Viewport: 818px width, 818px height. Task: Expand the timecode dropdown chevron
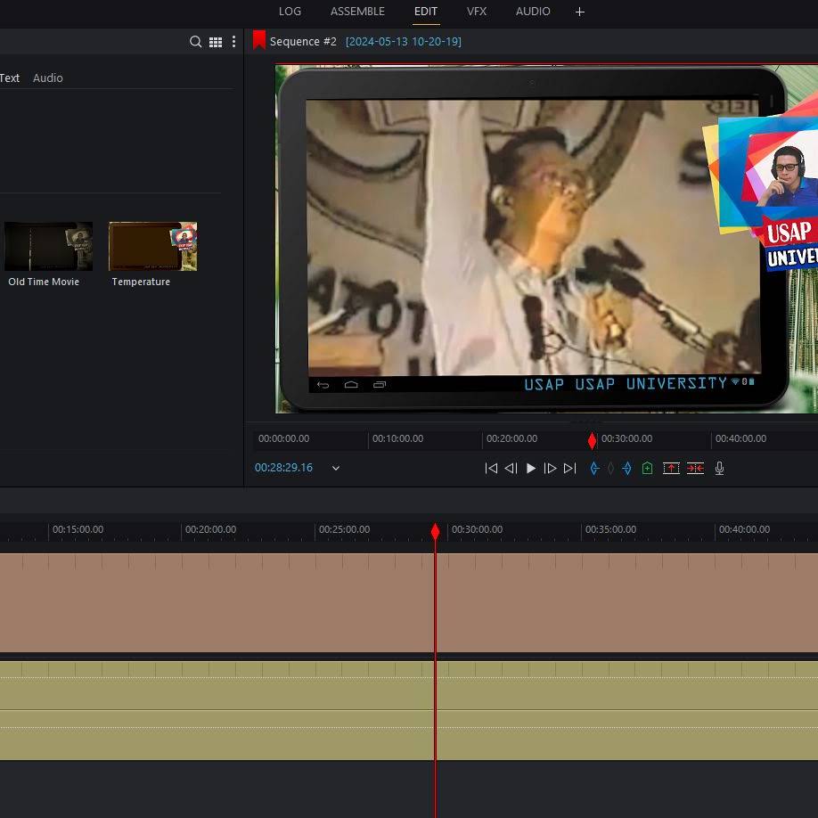tap(336, 468)
